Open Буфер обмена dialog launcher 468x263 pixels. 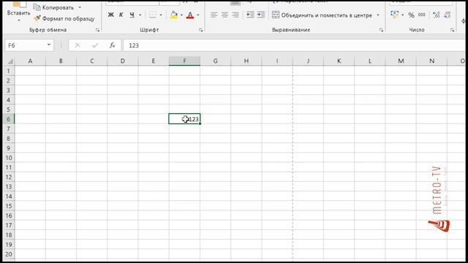[x=97, y=30]
